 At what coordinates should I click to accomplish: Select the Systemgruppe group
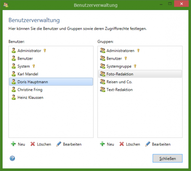tap(119, 66)
